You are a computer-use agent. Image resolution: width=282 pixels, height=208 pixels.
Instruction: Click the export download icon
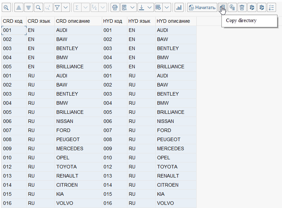(x=142, y=8)
